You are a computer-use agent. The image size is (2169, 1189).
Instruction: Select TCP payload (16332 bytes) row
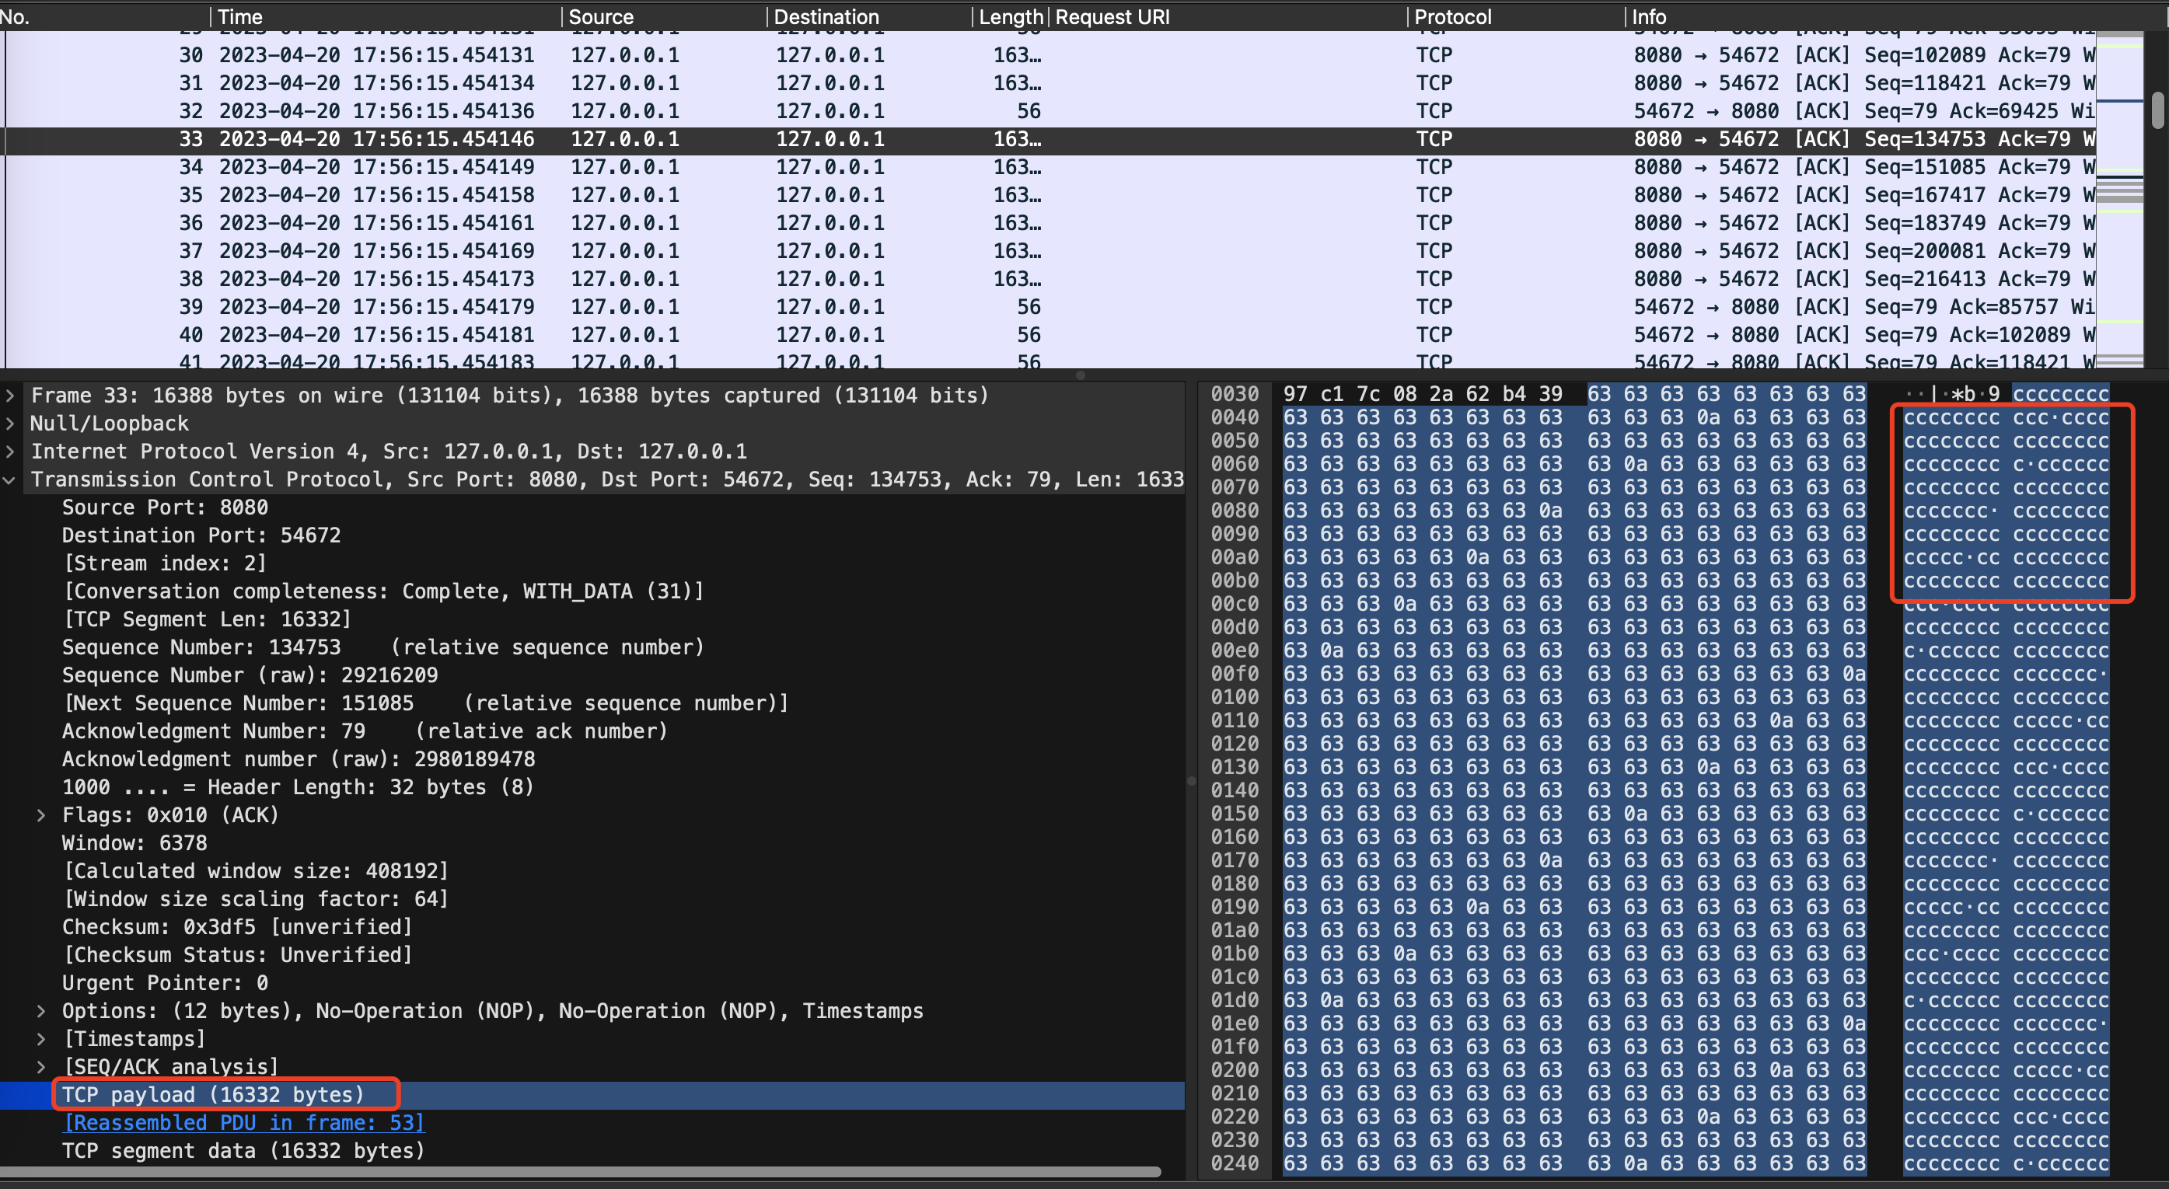pyautogui.click(x=592, y=1095)
